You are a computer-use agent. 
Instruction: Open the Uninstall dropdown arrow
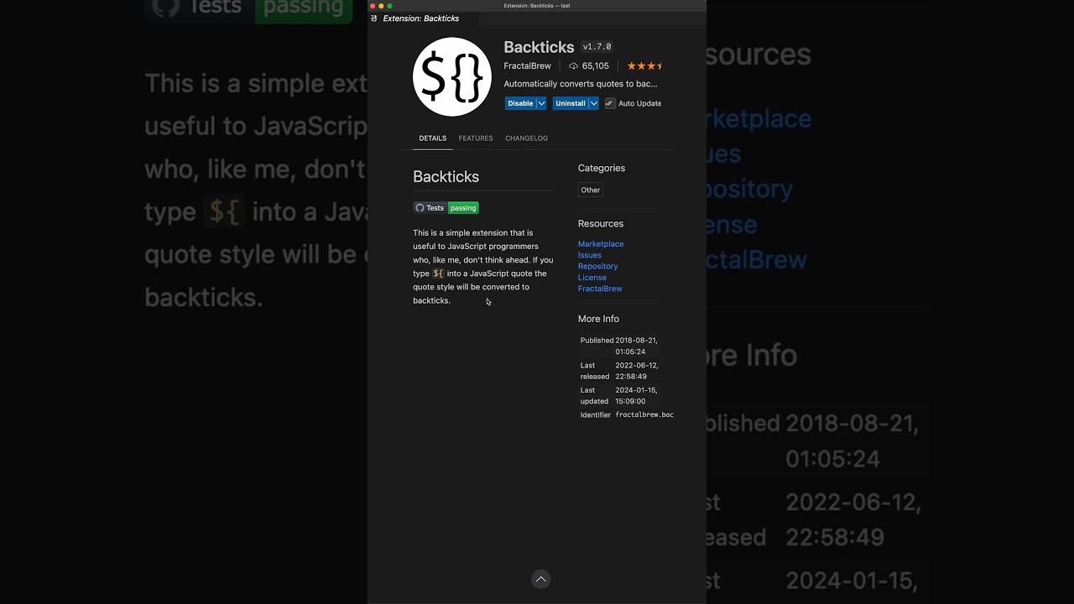point(593,103)
